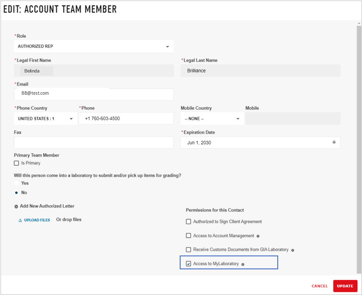This screenshot has width=362, height=295.
Task: Click the upload arrow icon
Action: pos(20,220)
